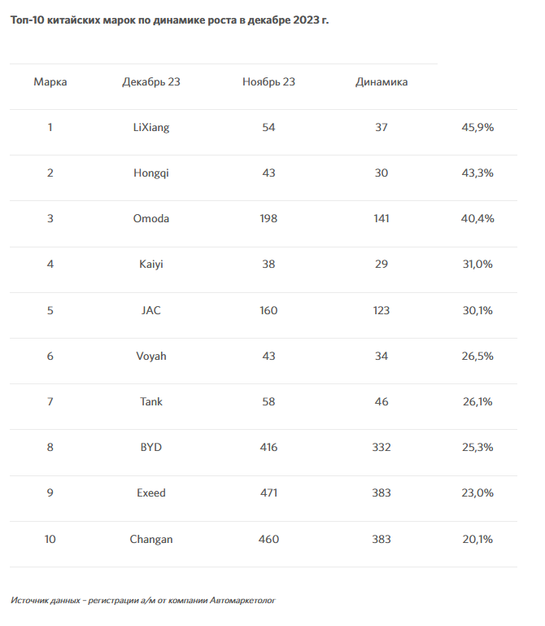Select the Changan brand cell
The height and width of the screenshot is (626, 545).
click(151, 540)
